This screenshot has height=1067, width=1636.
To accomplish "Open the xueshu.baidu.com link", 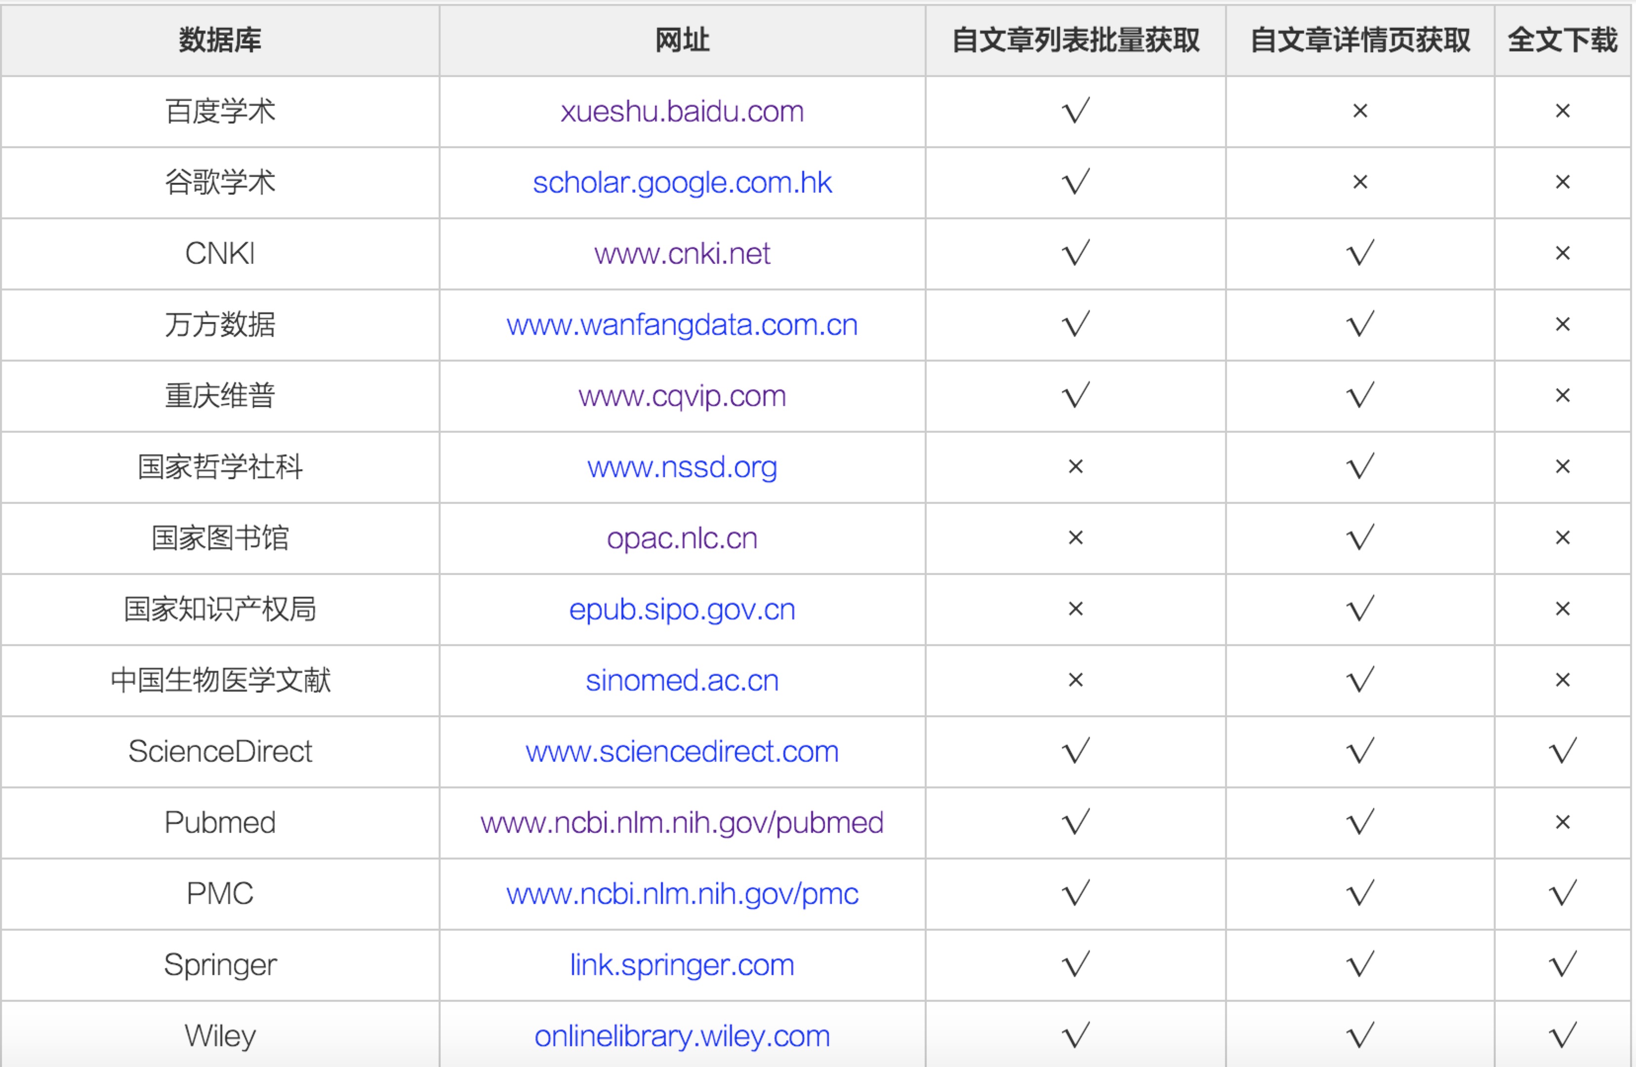I will tap(682, 111).
